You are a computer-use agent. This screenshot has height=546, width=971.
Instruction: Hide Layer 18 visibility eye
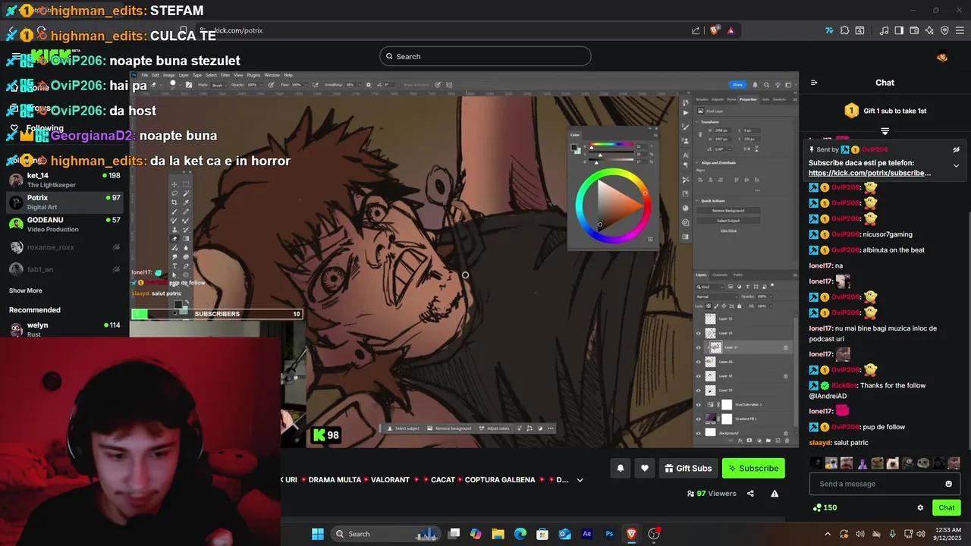[699, 376]
